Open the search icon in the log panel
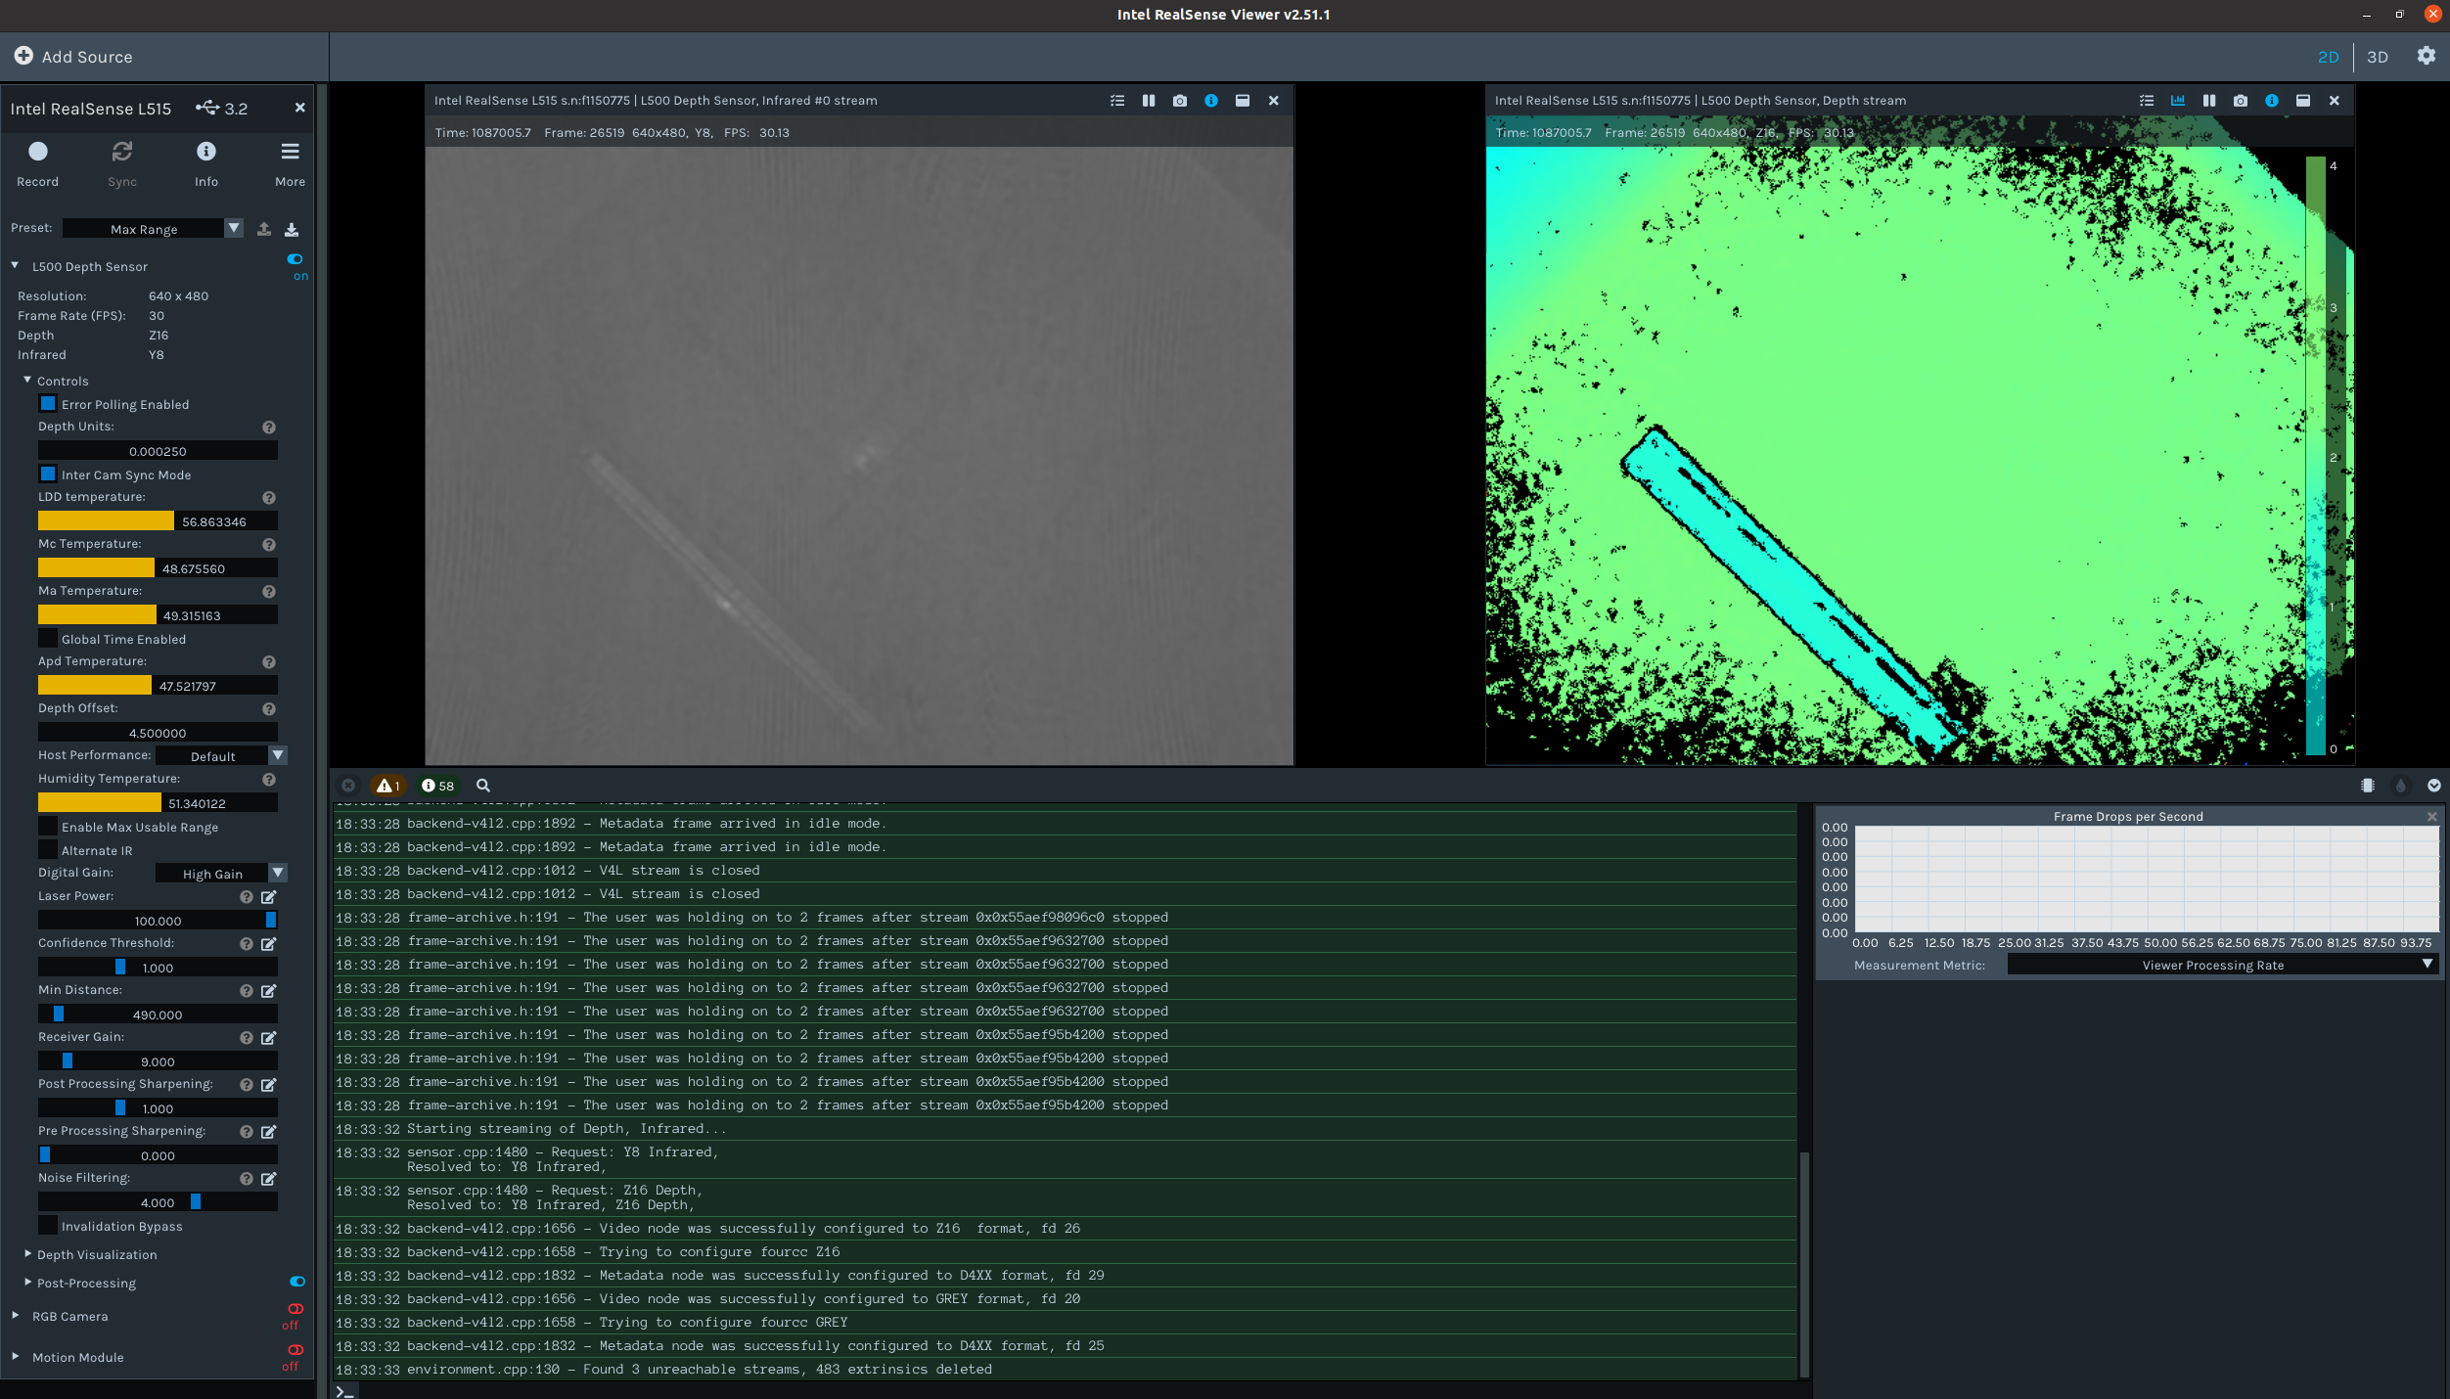The width and height of the screenshot is (2450, 1399). pyautogui.click(x=483, y=786)
